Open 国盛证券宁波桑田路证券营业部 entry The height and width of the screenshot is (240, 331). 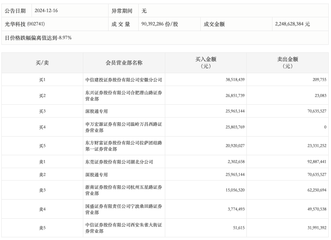(x=124, y=209)
